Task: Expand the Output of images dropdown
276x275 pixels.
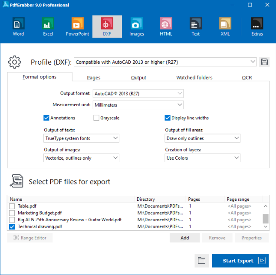Action: click(x=81, y=158)
